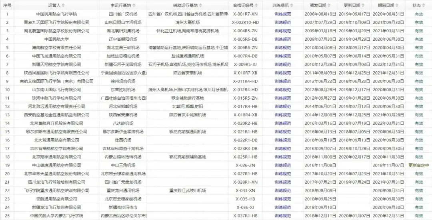The image size is (432, 220).
Task: Toggle sorting on the 辅助运行基地 column
Action: [x=200, y=5]
